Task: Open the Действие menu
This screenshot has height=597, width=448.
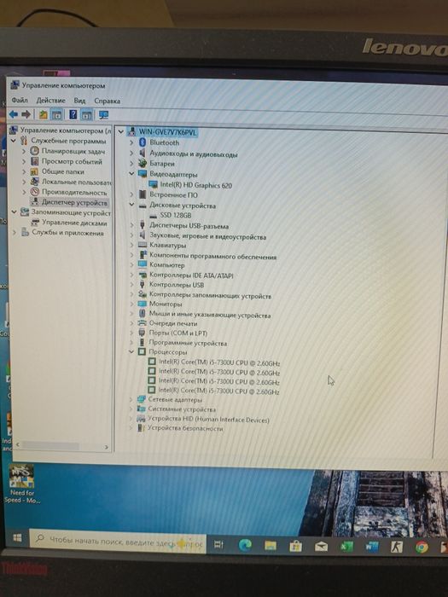Action: click(50, 101)
